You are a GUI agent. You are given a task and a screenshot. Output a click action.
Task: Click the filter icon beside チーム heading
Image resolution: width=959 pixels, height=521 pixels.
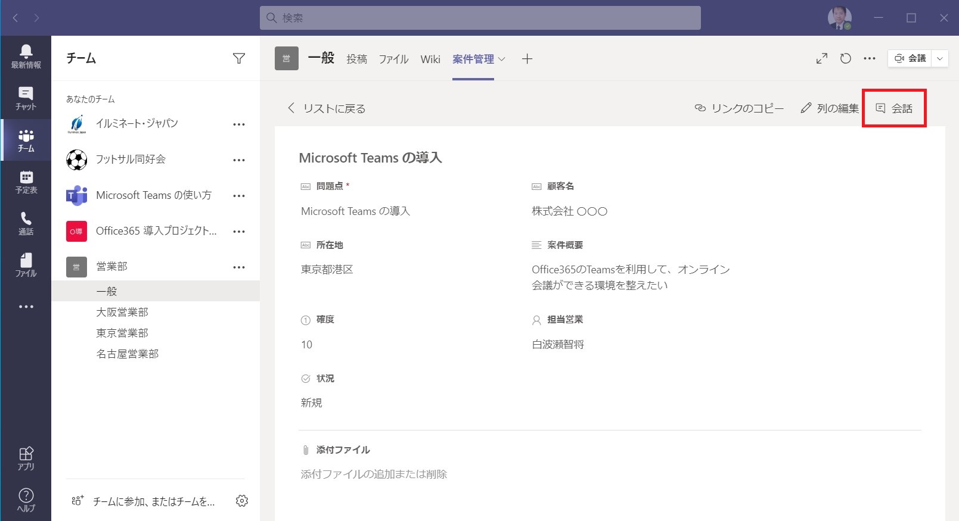click(x=239, y=58)
